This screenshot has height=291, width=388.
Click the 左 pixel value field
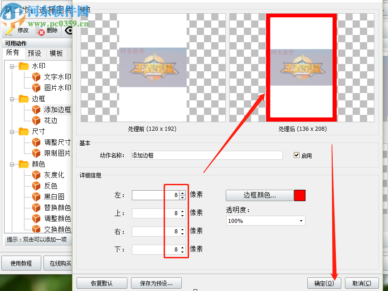click(155, 195)
